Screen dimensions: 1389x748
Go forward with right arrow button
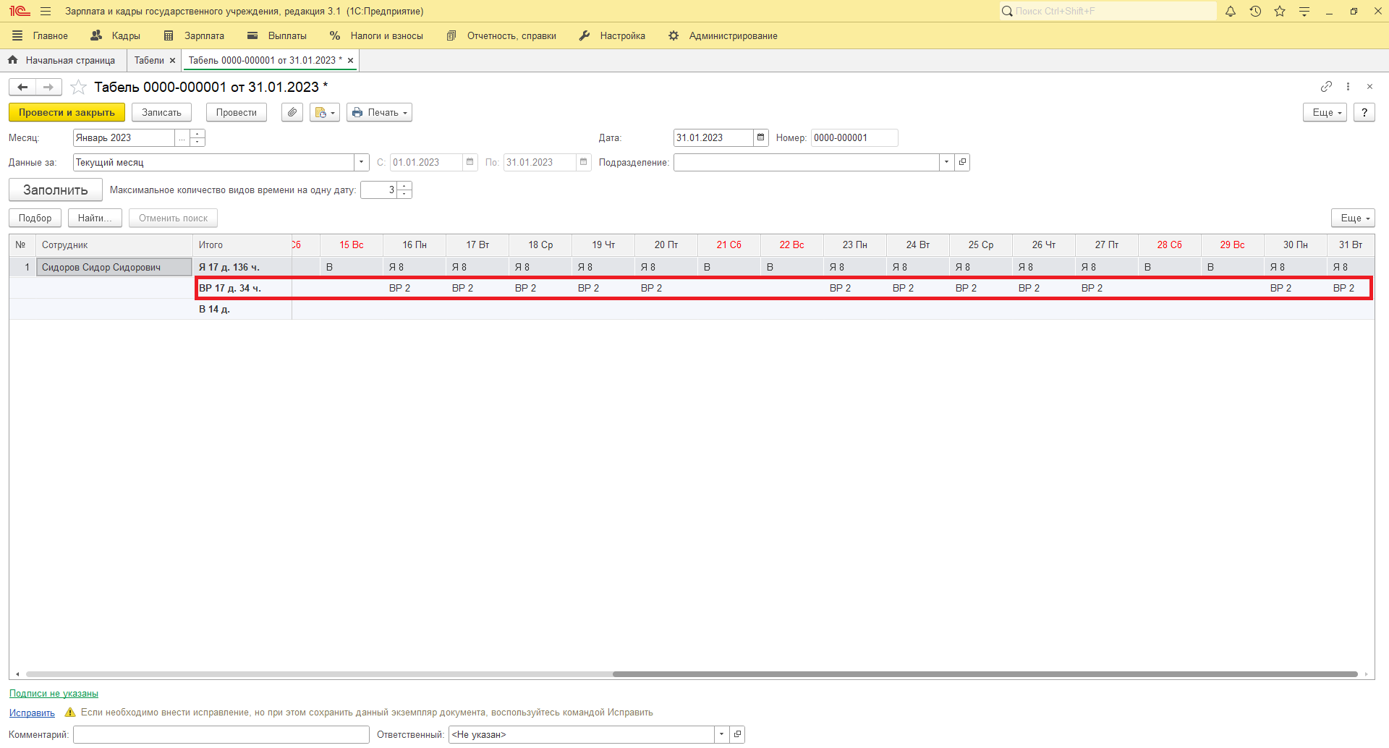[48, 88]
